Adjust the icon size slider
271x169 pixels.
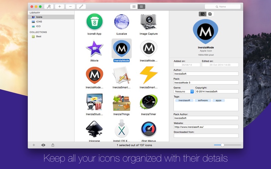[x=223, y=145]
